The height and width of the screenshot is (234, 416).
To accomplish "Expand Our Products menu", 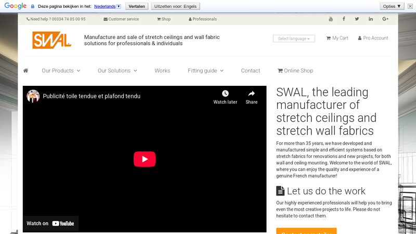I will 61,71.
